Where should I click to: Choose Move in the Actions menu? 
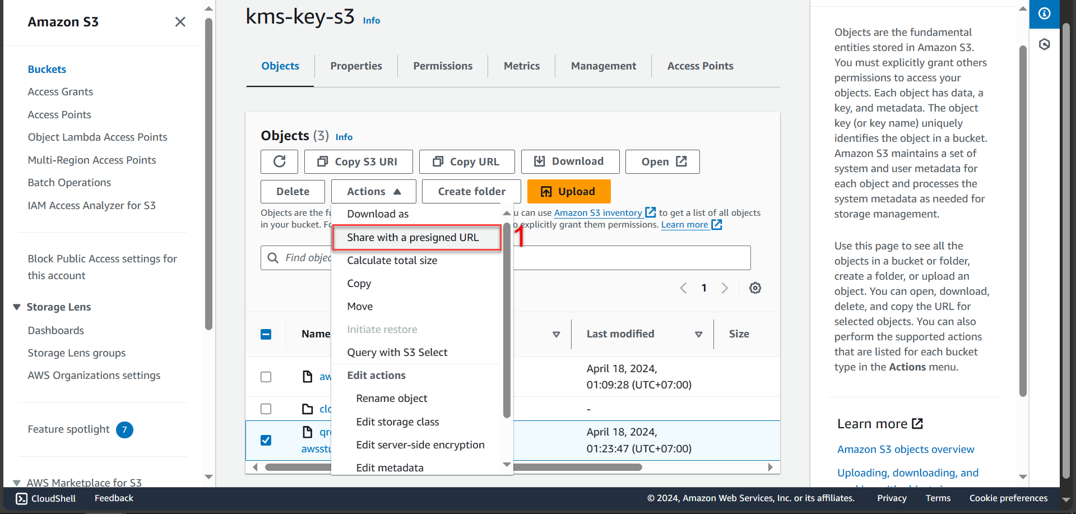[360, 306]
